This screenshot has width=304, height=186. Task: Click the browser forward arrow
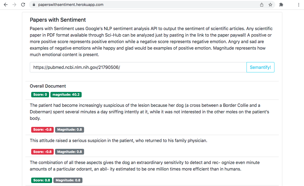click(x=14, y=5)
